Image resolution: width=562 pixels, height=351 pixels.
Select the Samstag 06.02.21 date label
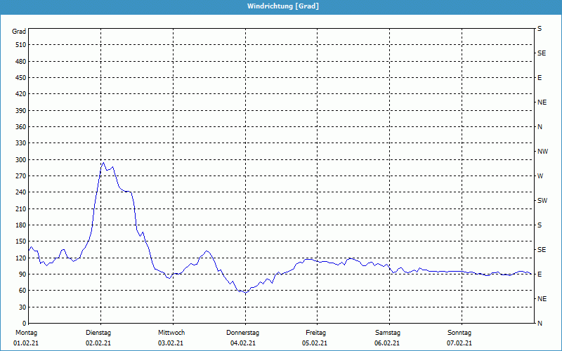point(388,338)
